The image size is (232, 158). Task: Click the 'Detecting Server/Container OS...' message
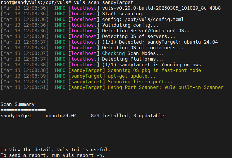coord(147,31)
